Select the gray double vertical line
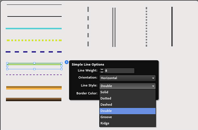This screenshot has height=130, width=198. (114, 27)
